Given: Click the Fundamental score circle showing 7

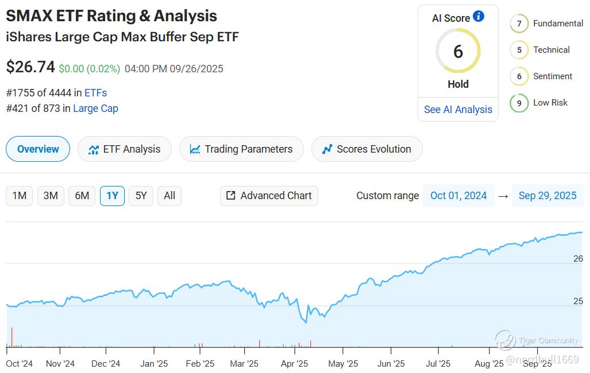Looking at the screenshot, I should pos(519,24).
